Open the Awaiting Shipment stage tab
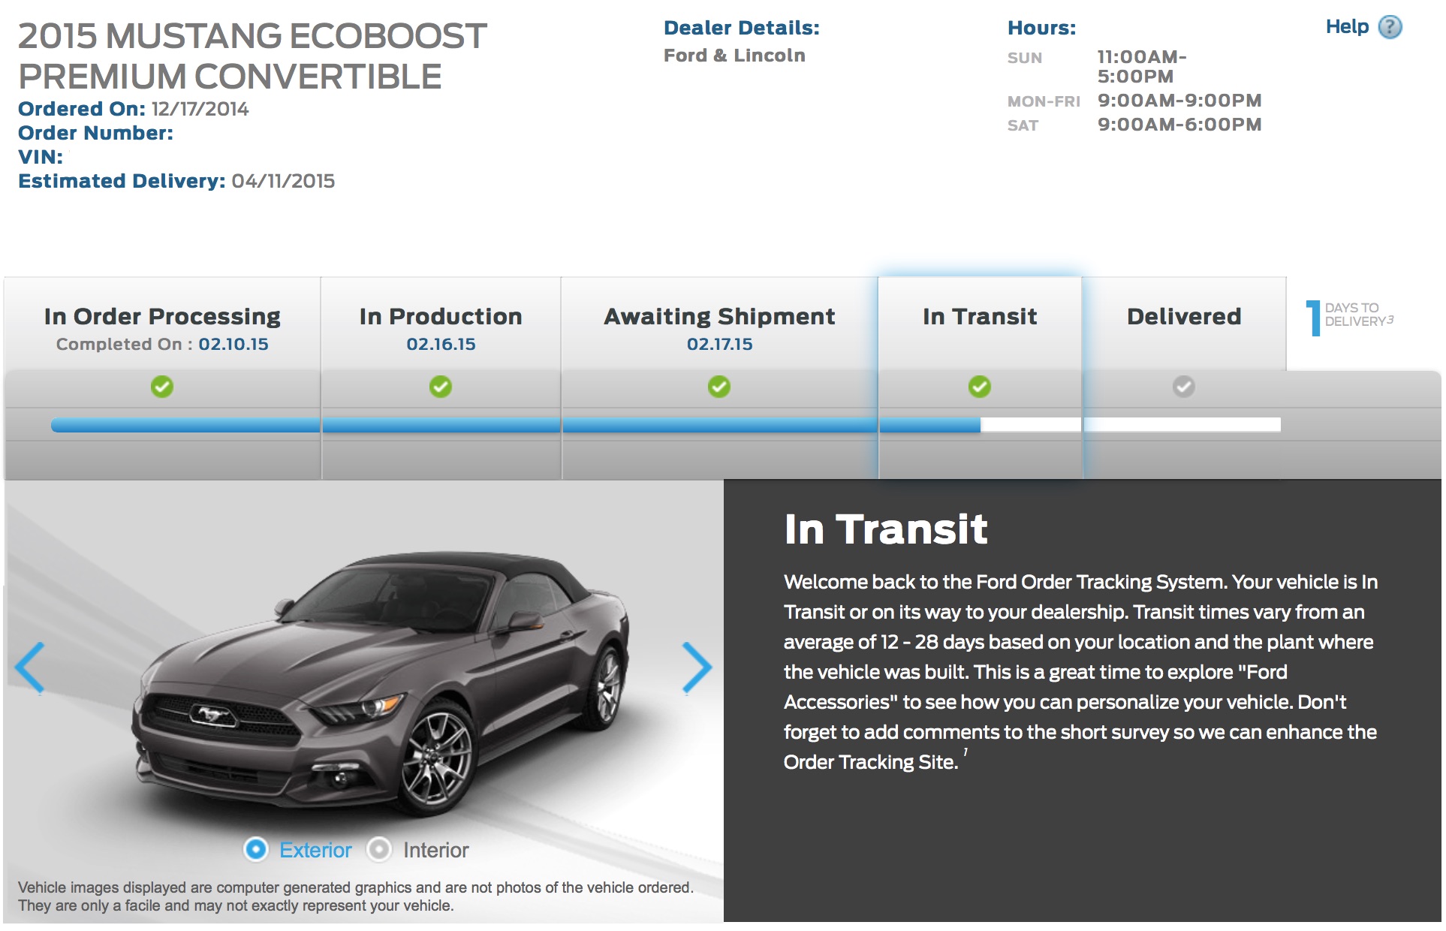The image size is (1446, 931). pos(719,317)
